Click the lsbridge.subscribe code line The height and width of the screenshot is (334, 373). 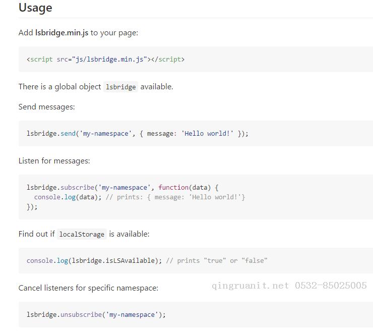pyautogui.click(x=122, y=188)
